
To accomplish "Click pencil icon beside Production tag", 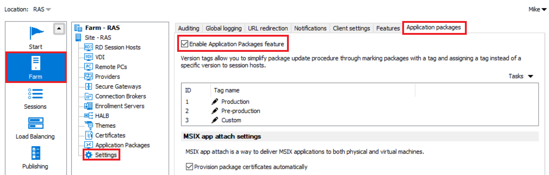I will (215, 101).
